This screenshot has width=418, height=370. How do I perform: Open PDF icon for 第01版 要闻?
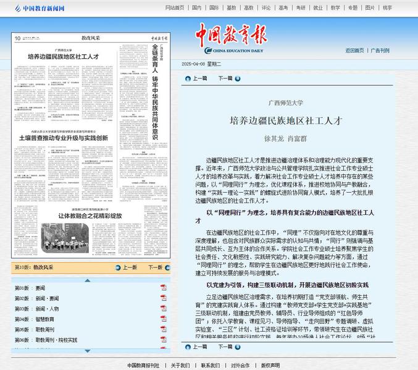[x=164, y=287]
